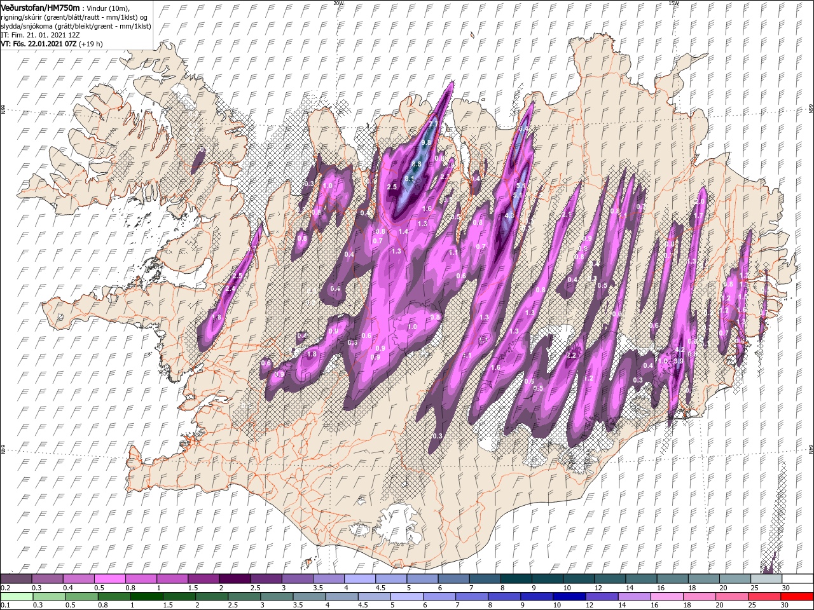Viewport: 814px width, 610px height.
Task: Pick the bright red rain legend swatch at 30
Action: [797, 597]
